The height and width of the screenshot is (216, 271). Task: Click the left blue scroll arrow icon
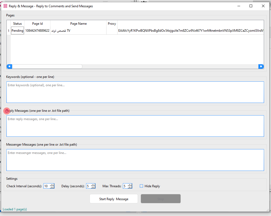pyautogui.click(x=9, y=66)
